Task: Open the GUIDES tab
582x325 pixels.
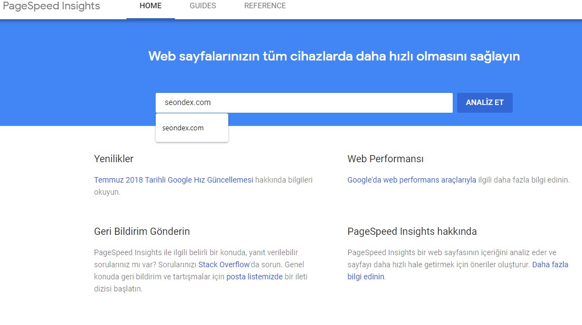Action: tap(202, 5)
